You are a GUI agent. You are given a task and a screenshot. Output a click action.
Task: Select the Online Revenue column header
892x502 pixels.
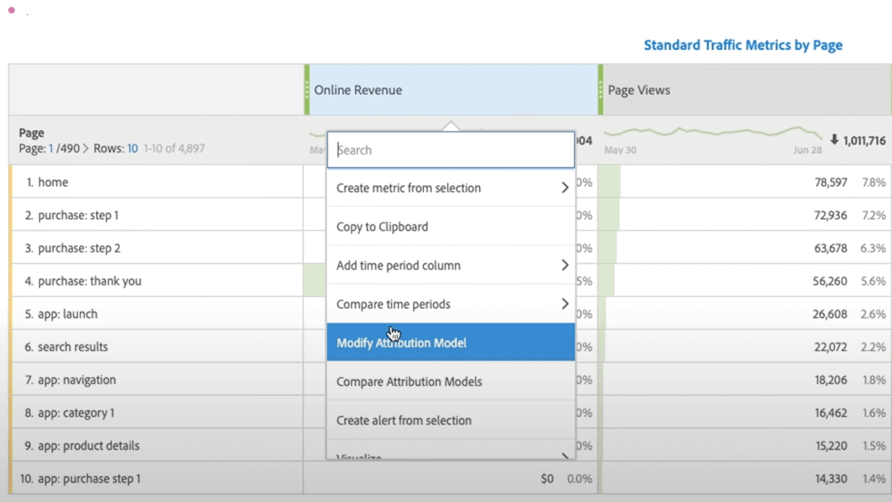point(358,90)
